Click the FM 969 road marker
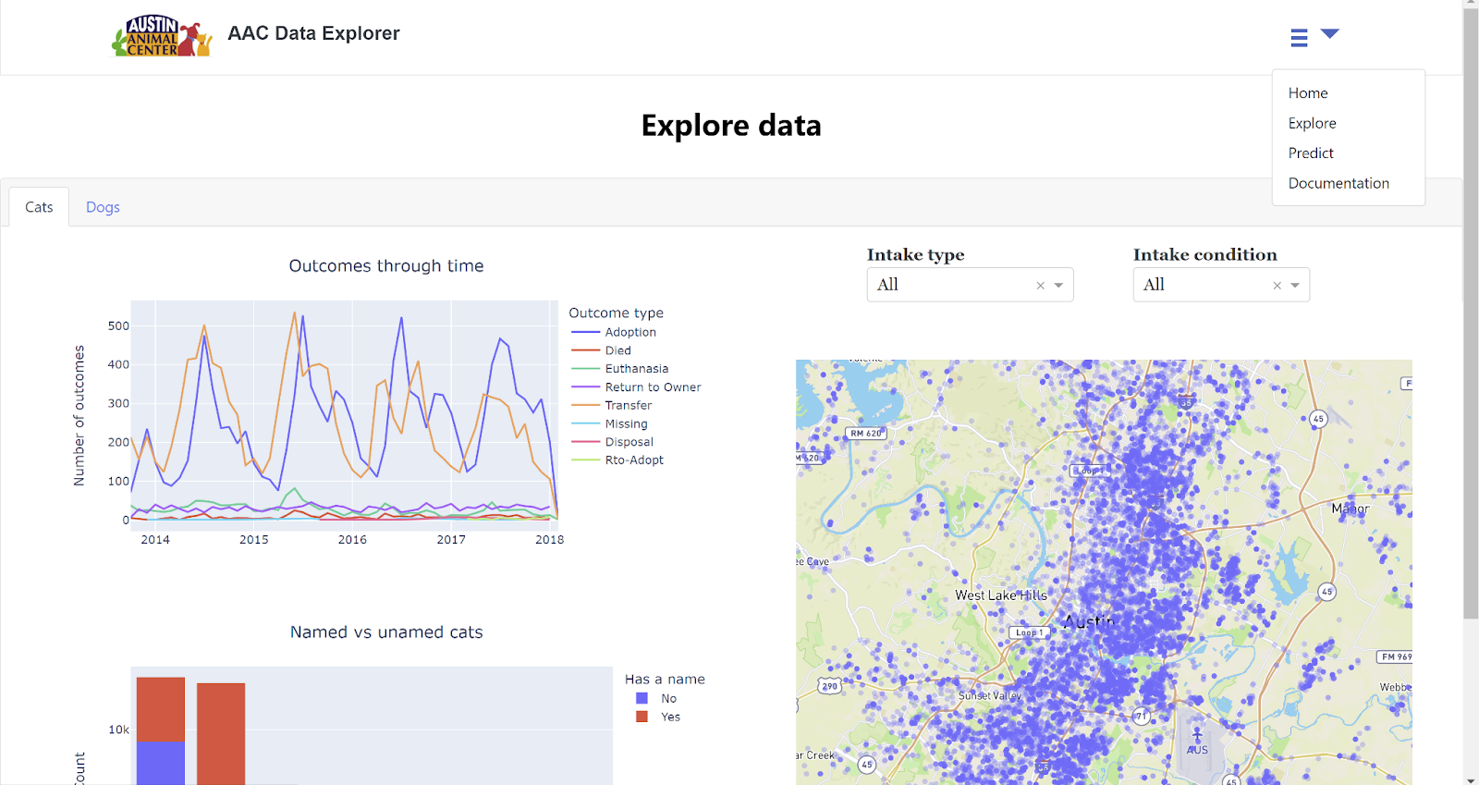 1395,657
